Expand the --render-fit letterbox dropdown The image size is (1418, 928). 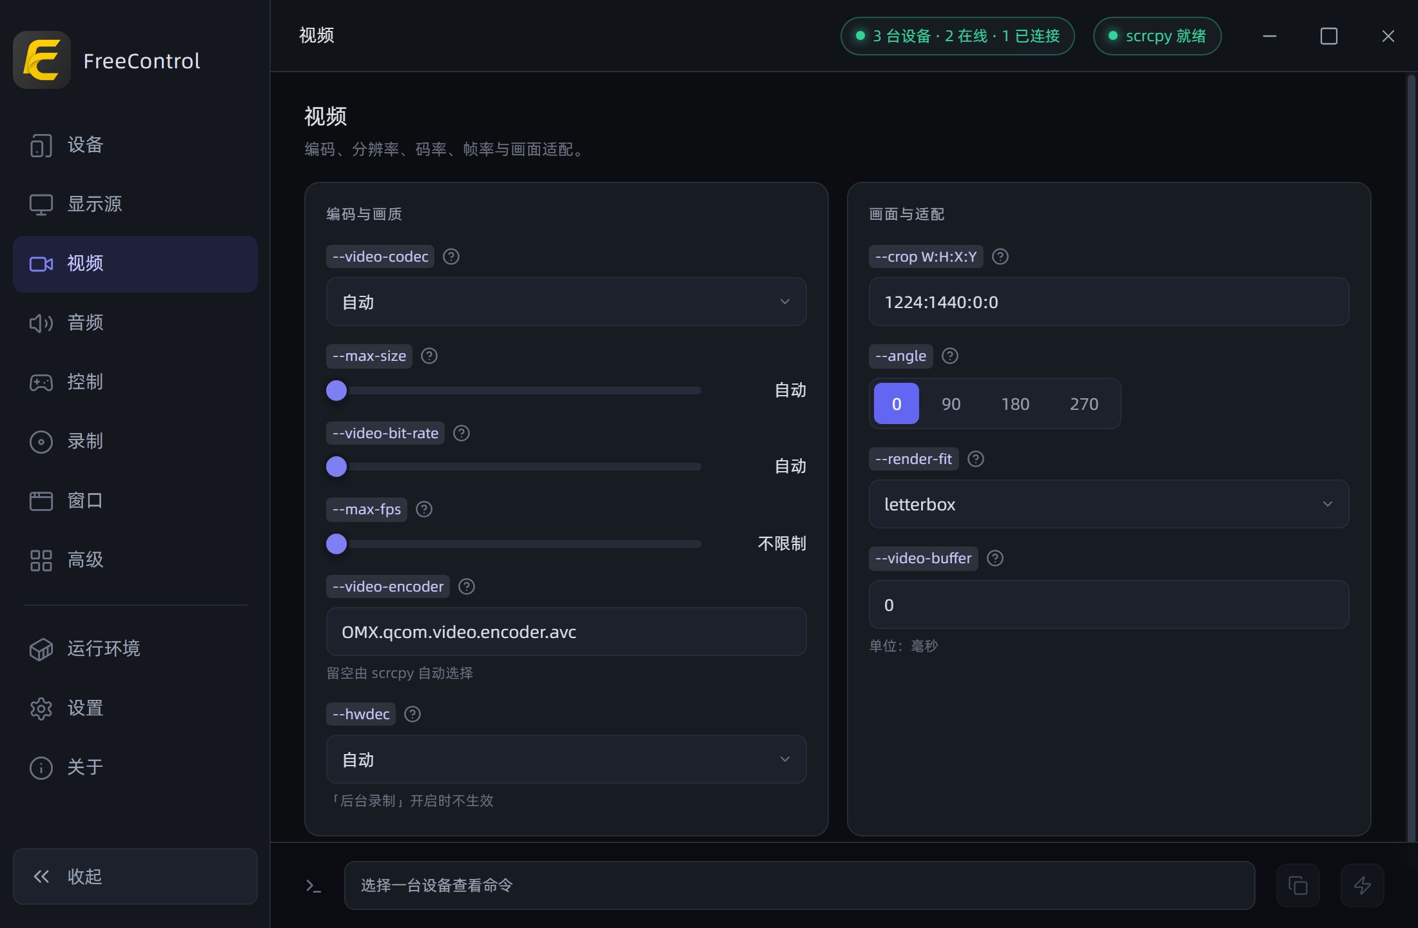pyautogui.click(x=1109, y=504)
